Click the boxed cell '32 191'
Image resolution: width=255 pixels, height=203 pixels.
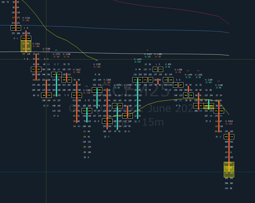click(107, 121)
